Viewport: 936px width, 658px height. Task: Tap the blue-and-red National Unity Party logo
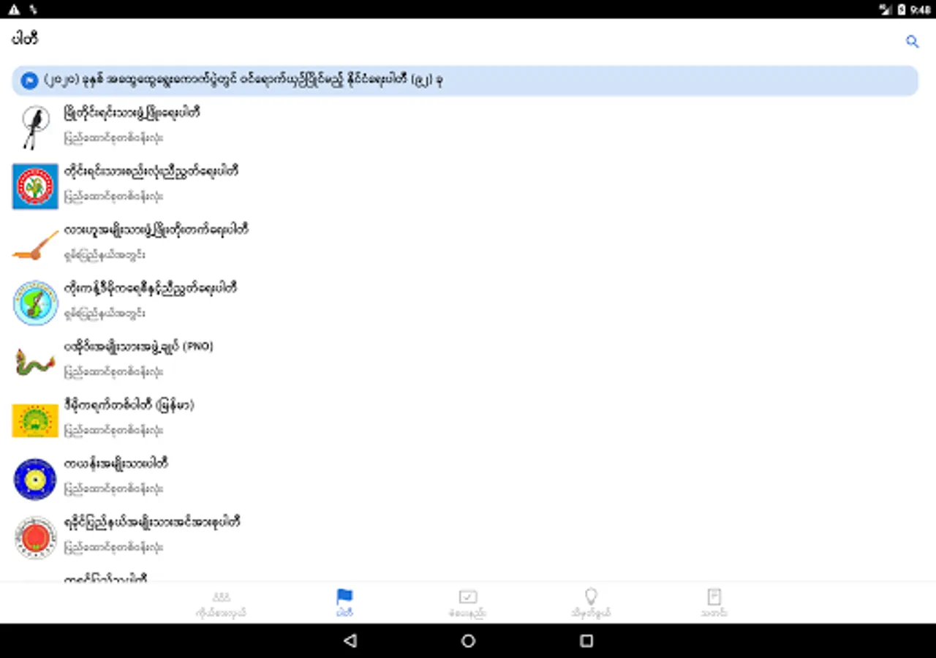coord(35,186)
